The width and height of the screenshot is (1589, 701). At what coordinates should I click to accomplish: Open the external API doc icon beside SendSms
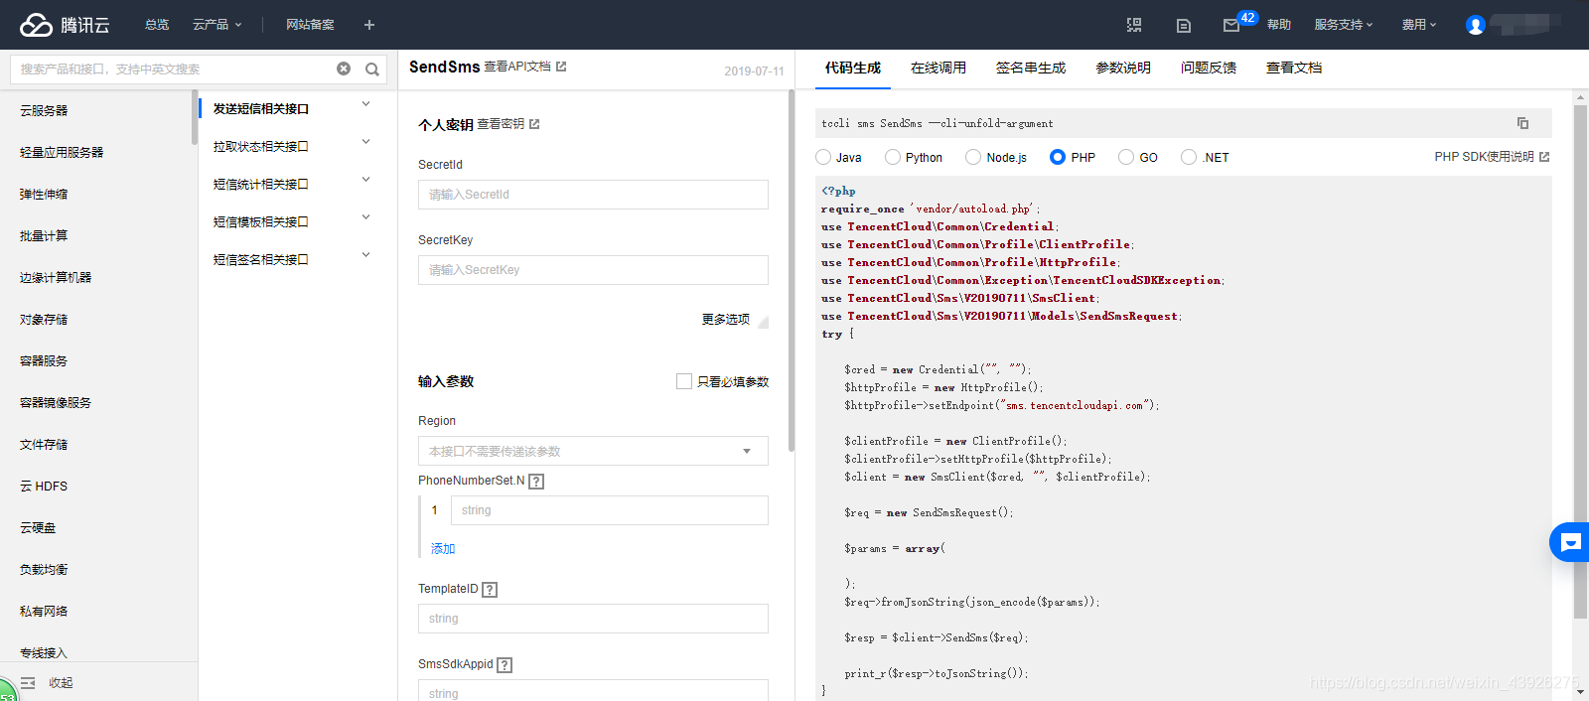click(561, 67)
